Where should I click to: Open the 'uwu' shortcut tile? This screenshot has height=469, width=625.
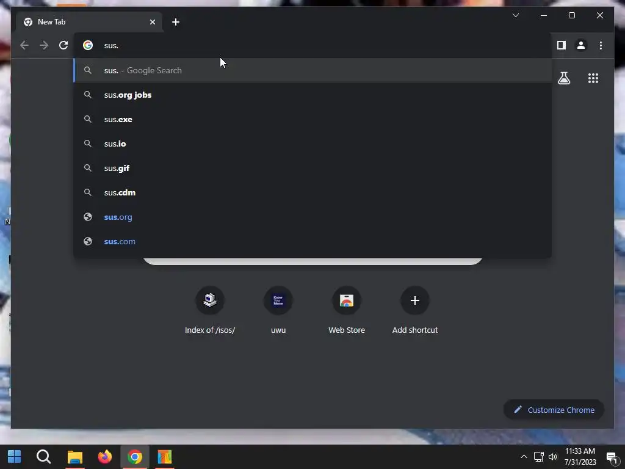coord(278,311)
